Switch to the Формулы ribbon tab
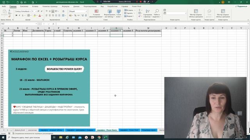250x140 pixels. click(x=66, y=6)
